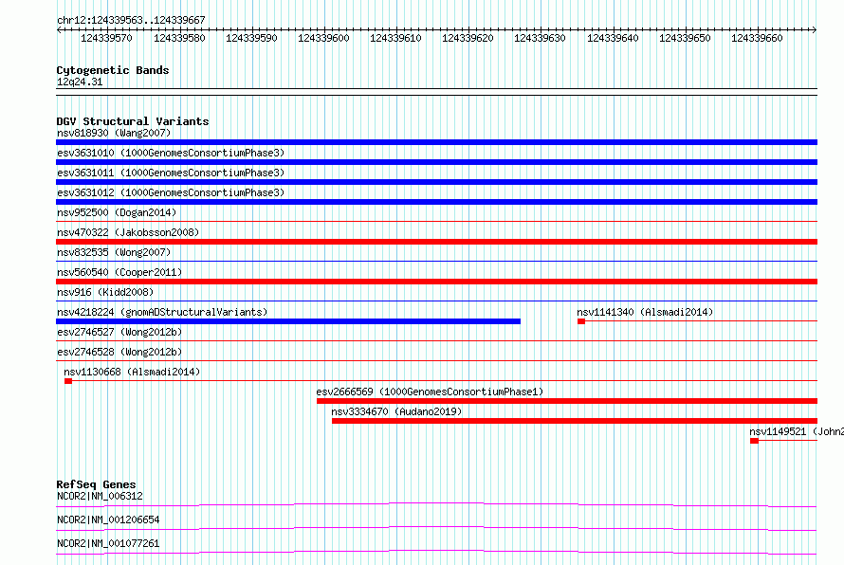Click ruler coordinate 124339630
The image size is (844, 565).
click(540, 38)
